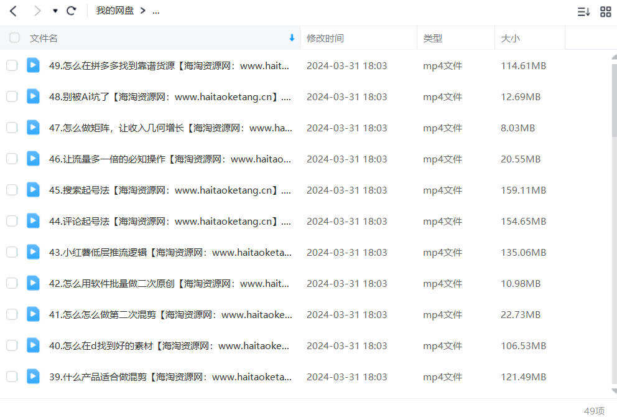
Task: Click the scrollbar up arrow
Action: [x=615, y=57]
